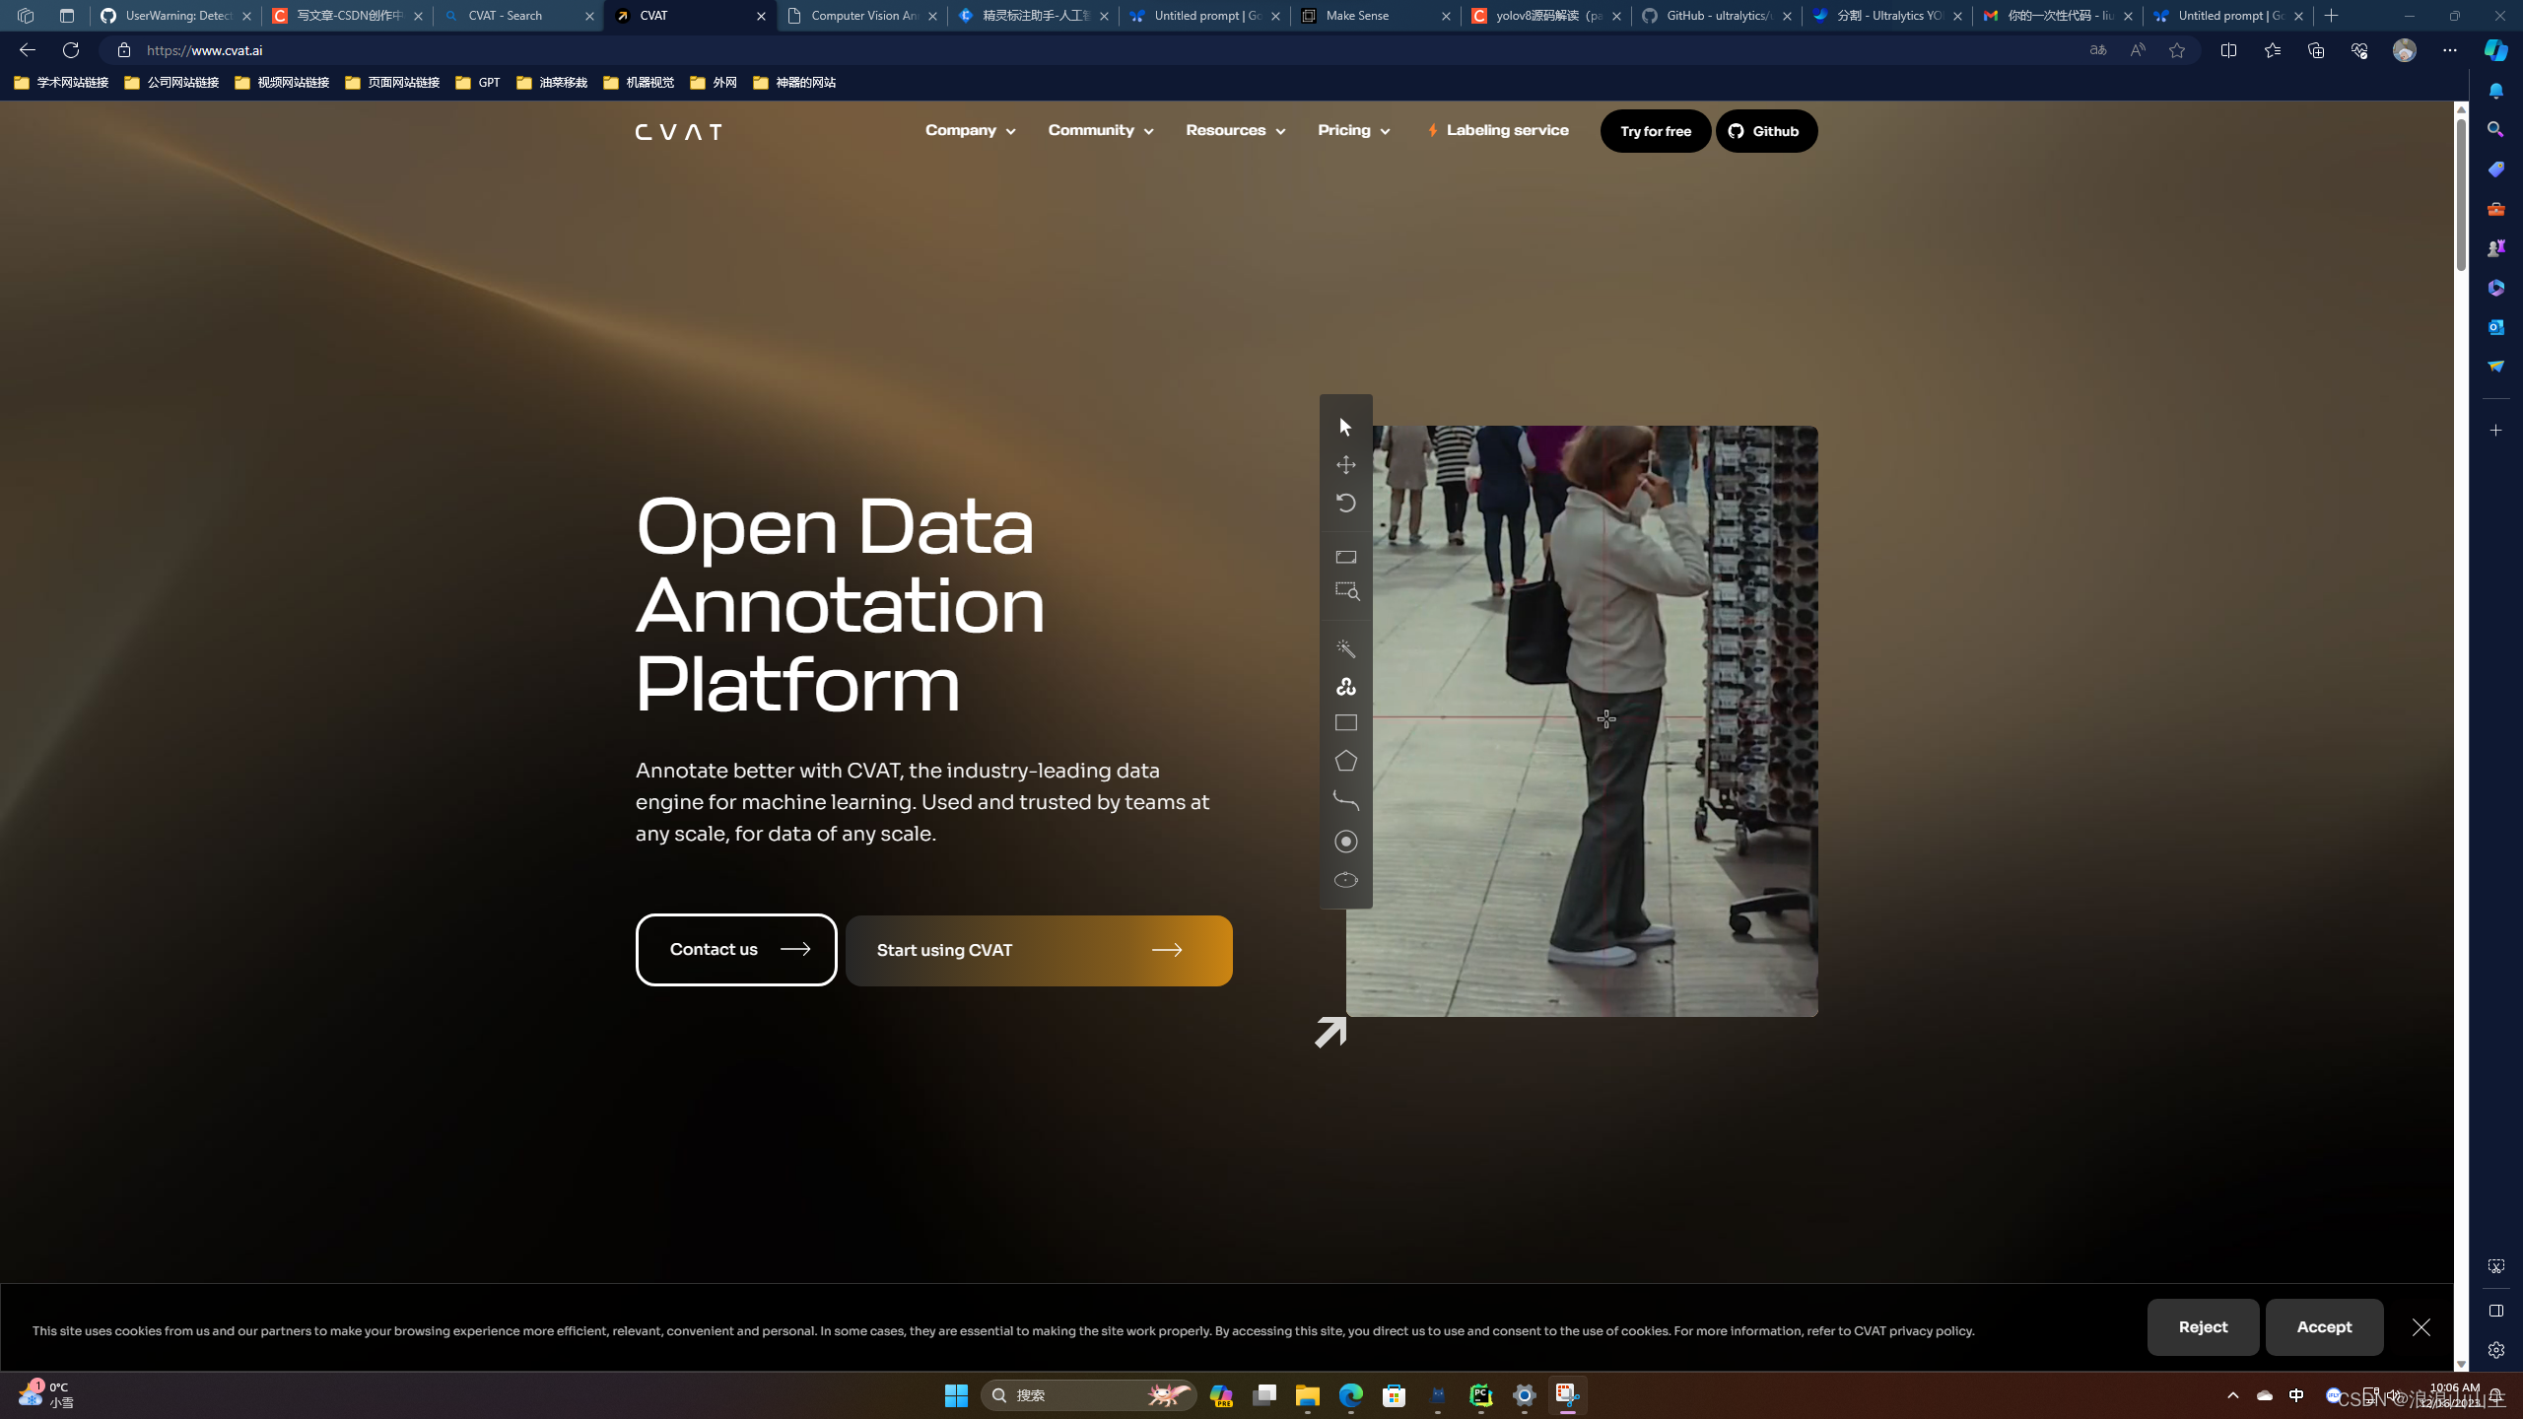The width and height of the screenshot is (2523, 1419).
Task: Open sidebar search icon
Action: click(2495, 129)
